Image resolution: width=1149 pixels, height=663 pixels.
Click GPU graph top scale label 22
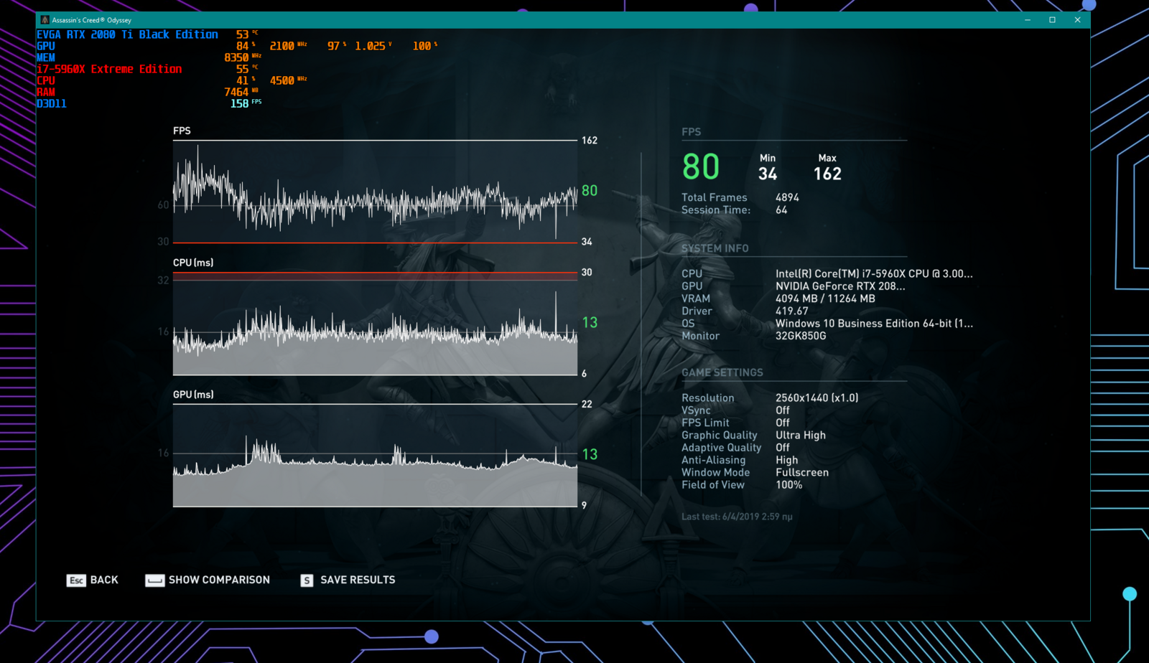tap(587, 405)
